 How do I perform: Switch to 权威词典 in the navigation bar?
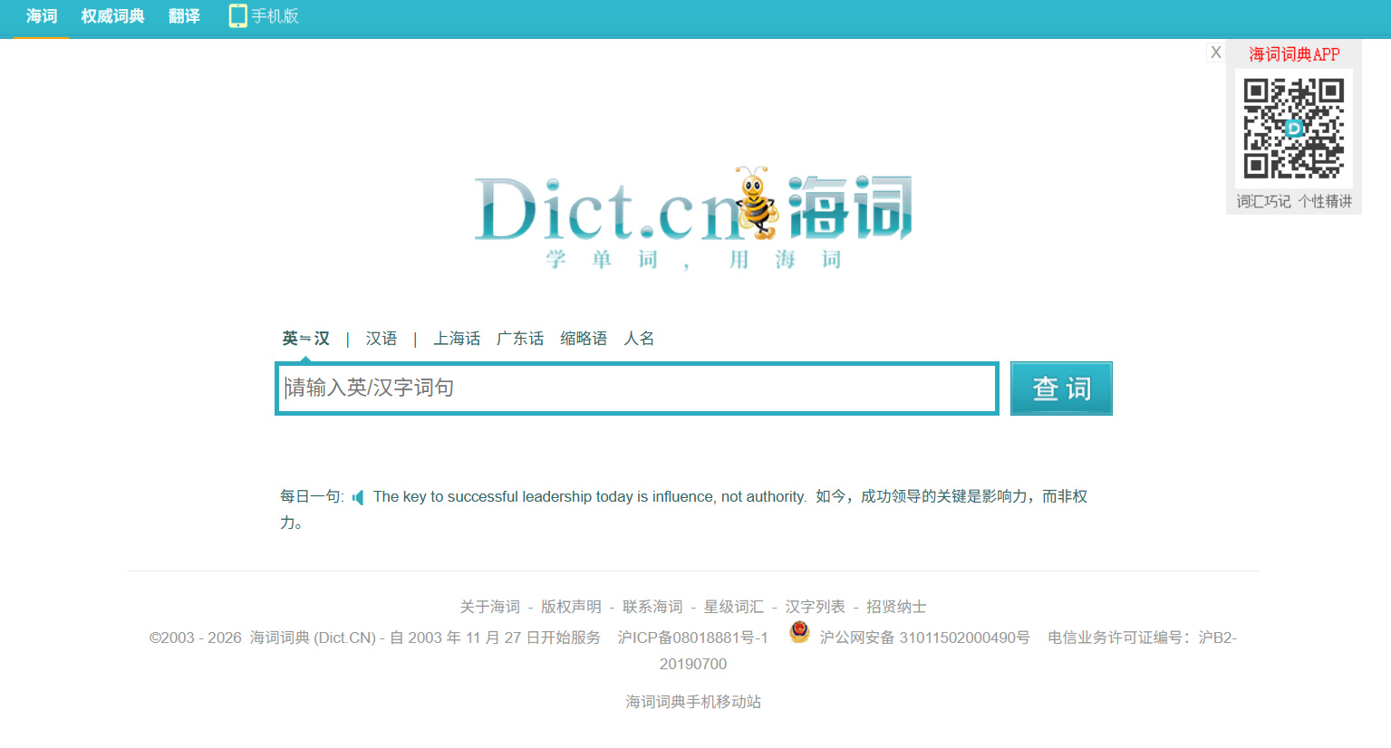pos(111,15)
